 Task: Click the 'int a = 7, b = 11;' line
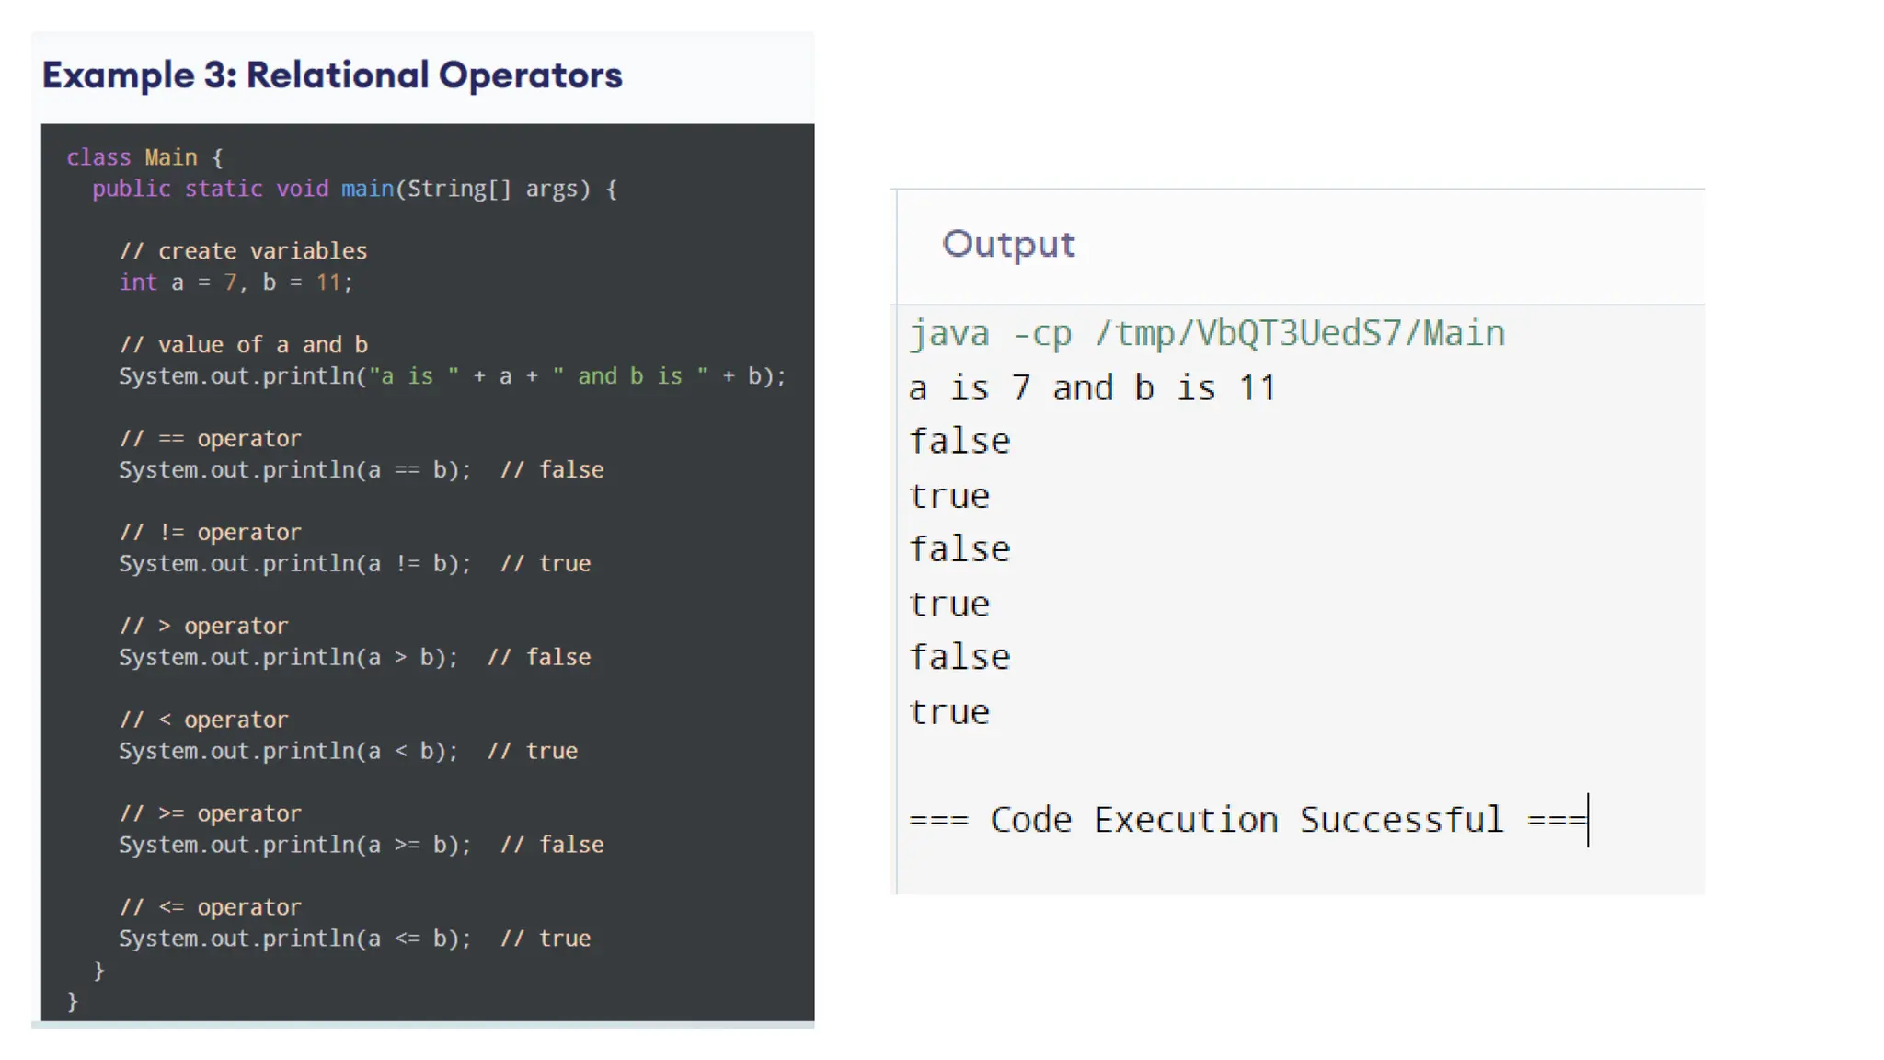pos(235,282)
